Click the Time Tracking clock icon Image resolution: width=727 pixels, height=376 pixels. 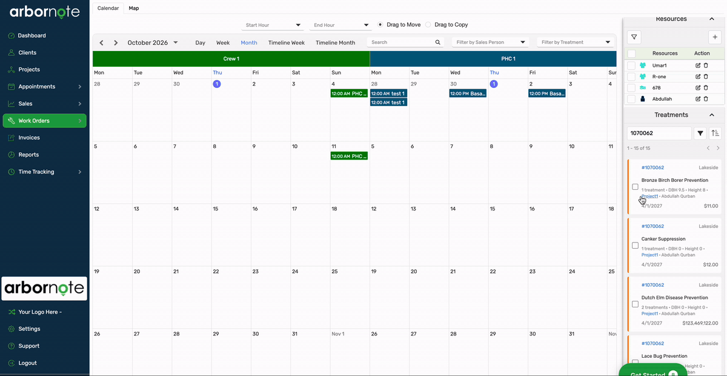[x=12, y=172]
